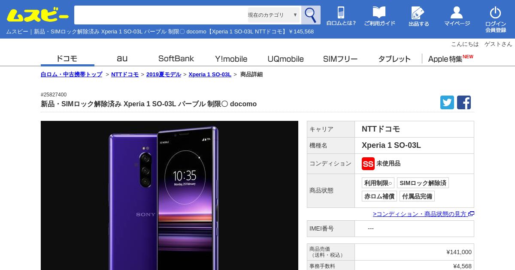Select the UQmobile carrier tab
The image size is (515, 270).
[x=285, y=59]
